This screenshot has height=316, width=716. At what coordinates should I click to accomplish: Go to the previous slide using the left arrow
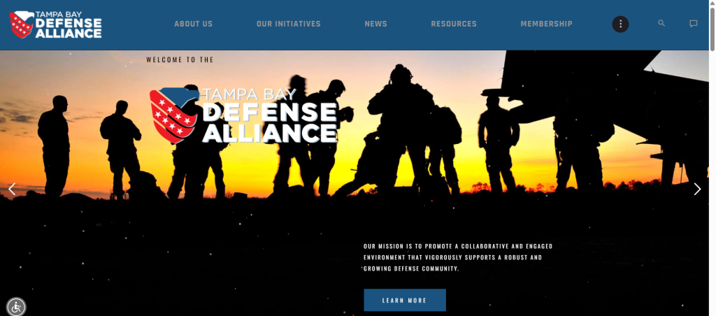(11, 189)
